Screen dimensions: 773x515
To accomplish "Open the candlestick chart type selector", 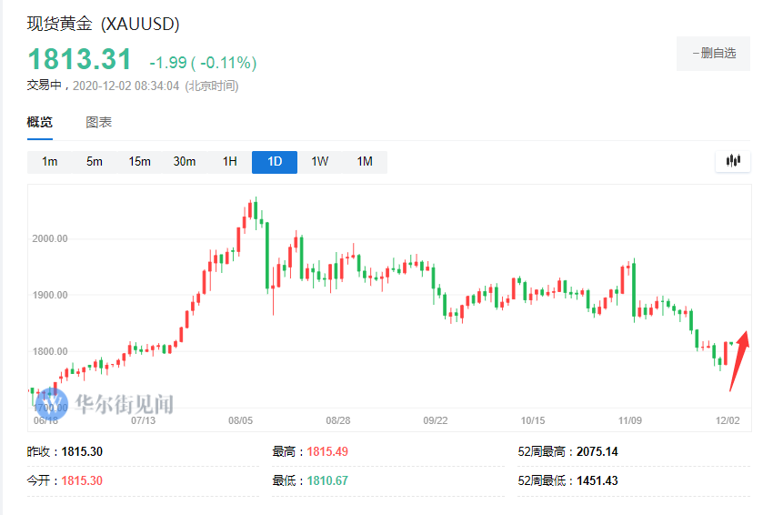I will click(x=733, y=161).
